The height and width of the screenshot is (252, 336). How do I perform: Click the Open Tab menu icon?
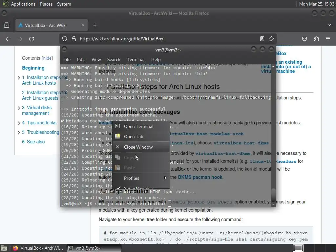(x=117, y=136)
